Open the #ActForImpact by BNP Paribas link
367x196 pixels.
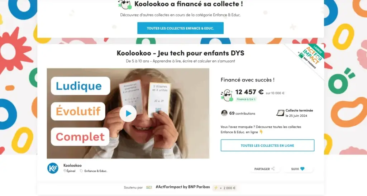183,187
